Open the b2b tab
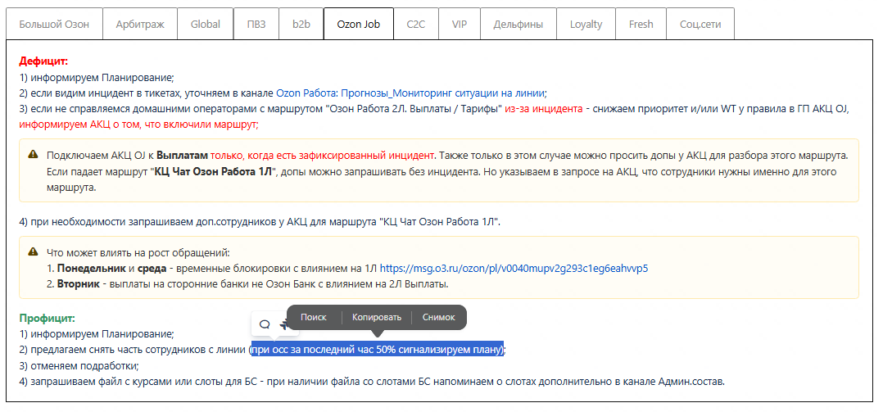The height and width of the screenshot is (412, 883). point(301,25)
